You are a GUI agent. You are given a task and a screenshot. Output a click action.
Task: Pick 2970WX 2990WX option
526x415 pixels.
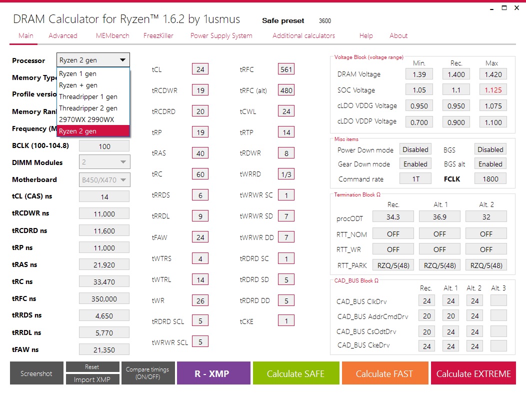click(x=93, y=119)
